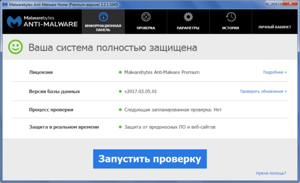Viewport: 300px width, 183px height.
Task: Click the window title text with version 2.2.1.1043
Action: click(x=63, y=5)
